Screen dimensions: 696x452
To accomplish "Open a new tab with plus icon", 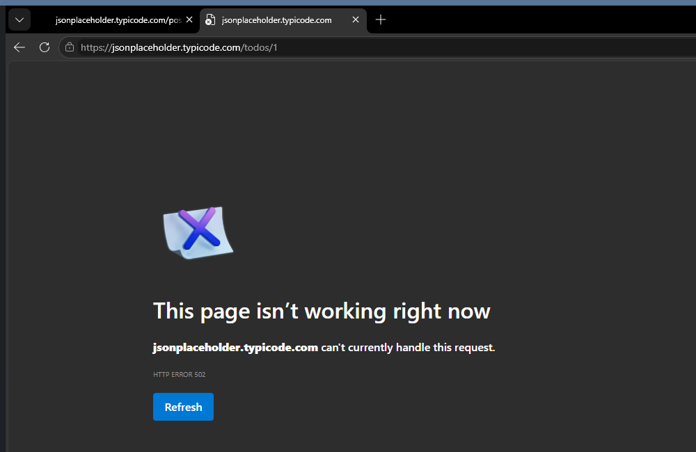I will click(x=381, y=19).
